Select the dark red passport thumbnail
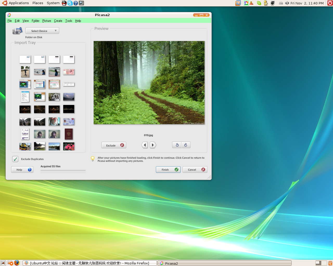Screen dimensions: 333x266 69,134
